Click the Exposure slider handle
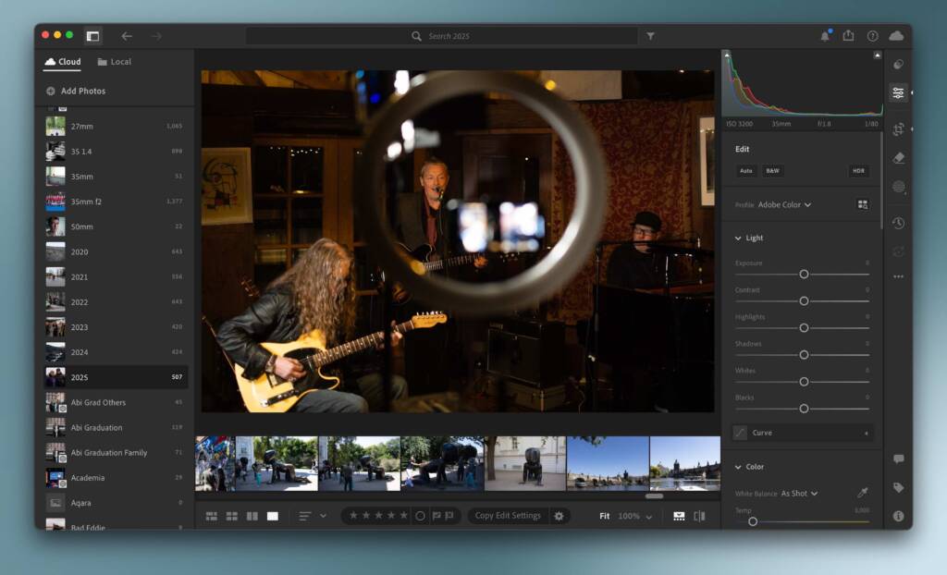The width and height of the screenshot is (947, 575). click(x=804, y=275)
